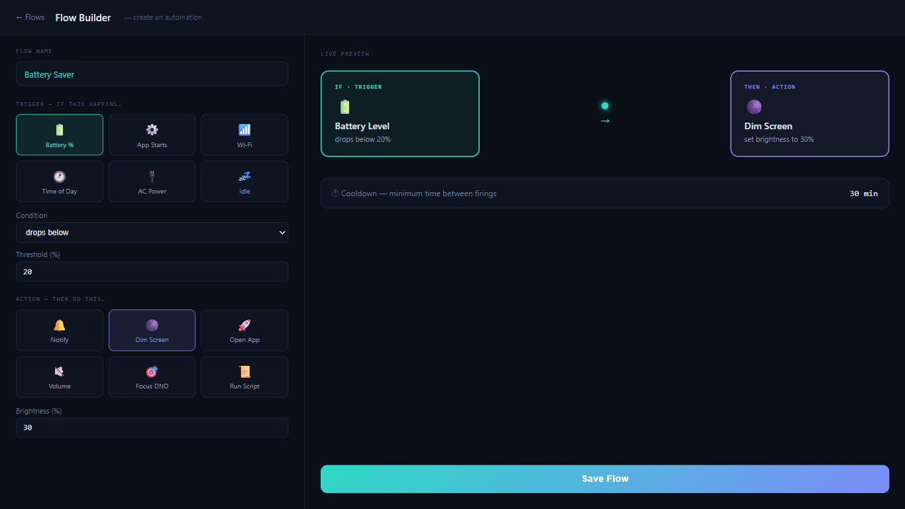Click the 'IF · TRIGGER' card label
The width and height of the screenshot is (905, 509).
pos(358,87)
